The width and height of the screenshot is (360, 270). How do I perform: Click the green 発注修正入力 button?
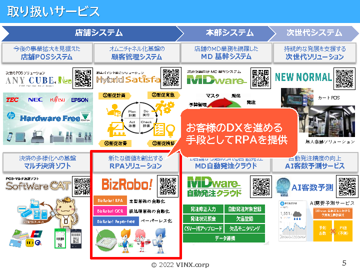click(x=202, y=209)
